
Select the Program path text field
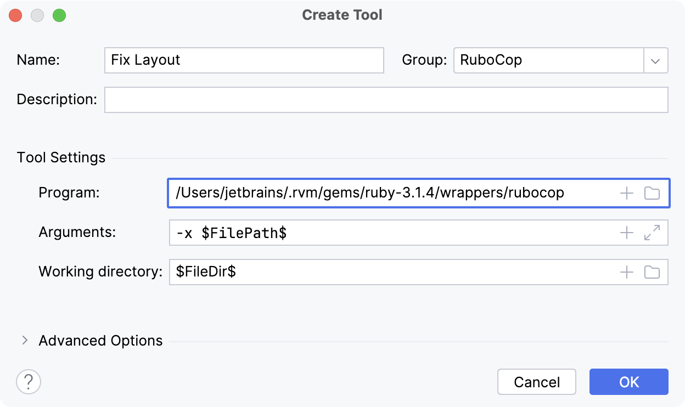(384, 193)
